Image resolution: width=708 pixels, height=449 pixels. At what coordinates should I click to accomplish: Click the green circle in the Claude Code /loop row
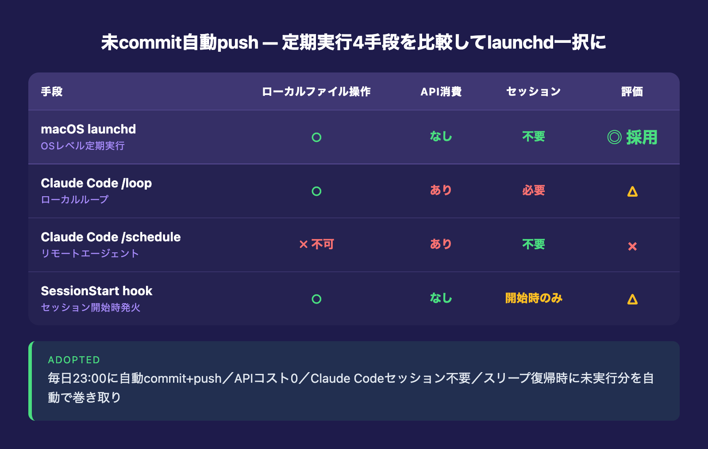tap(316, 191)
